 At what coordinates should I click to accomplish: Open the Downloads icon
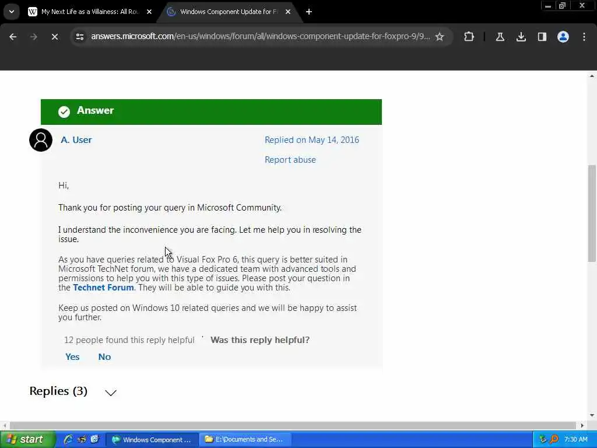click(521, 37)
